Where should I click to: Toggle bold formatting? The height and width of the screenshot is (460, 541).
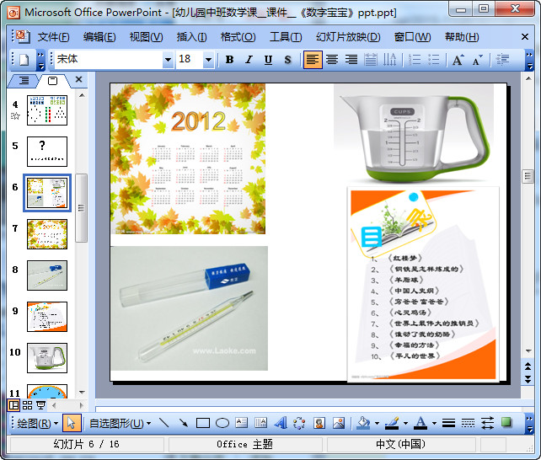[x=229, y=60]
